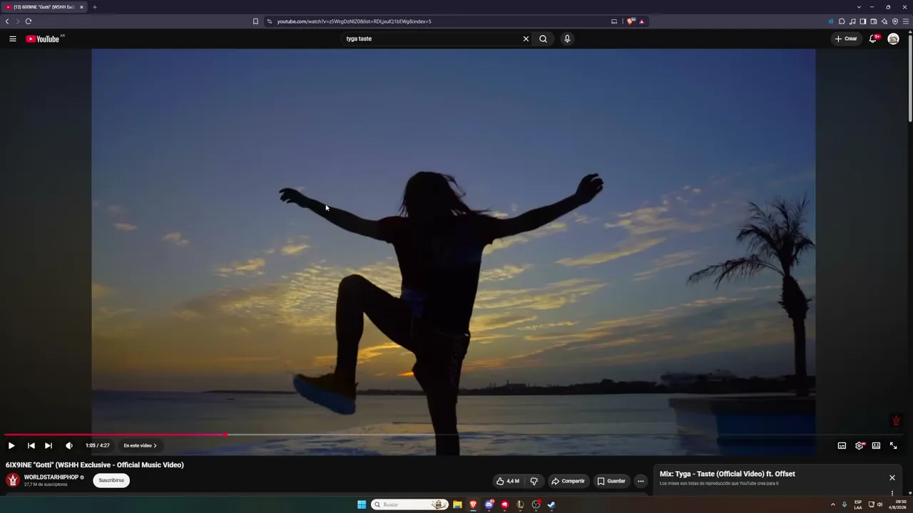
Task: Select the 6IX9INE "Gotti" browser tab
Action: coord(44,7)
